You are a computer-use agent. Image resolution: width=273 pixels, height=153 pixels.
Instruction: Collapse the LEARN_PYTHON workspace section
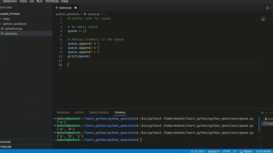pos(10,14)
